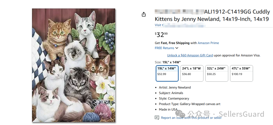Choose the 32L x 24W size option
This screenshot has width=273, height=125.
217,73
